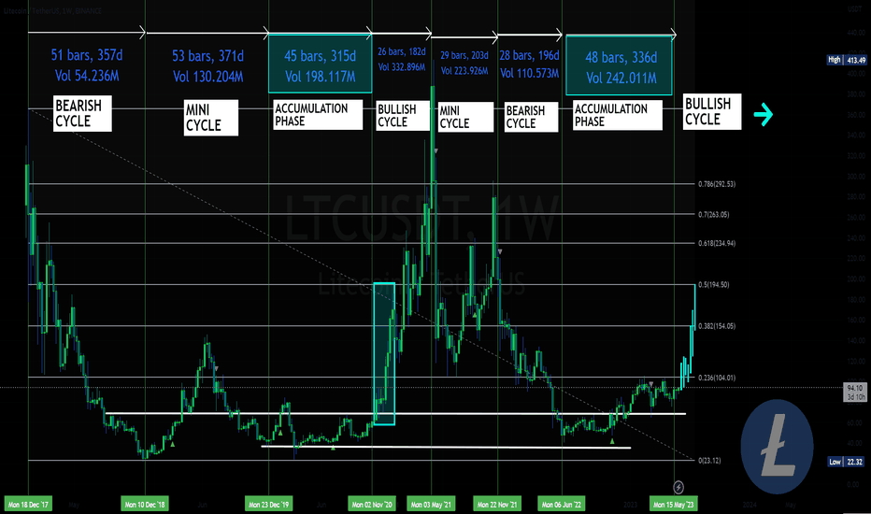Select BULLISH CYCLE label beside cyan arrow

tap(712, 112)
